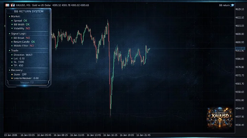This screenshot has width=247, height=138.
Task: Select the BB RETURN SYSTEM panel header
Action: pos(29,11)
